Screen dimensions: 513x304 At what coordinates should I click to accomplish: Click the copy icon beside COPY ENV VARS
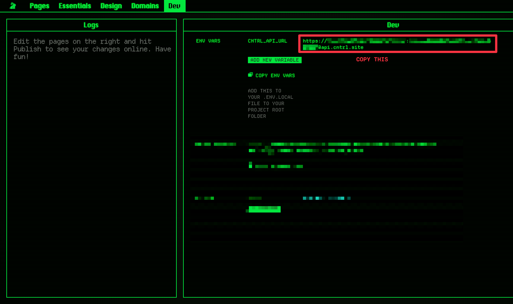click(x=250, y=75)
